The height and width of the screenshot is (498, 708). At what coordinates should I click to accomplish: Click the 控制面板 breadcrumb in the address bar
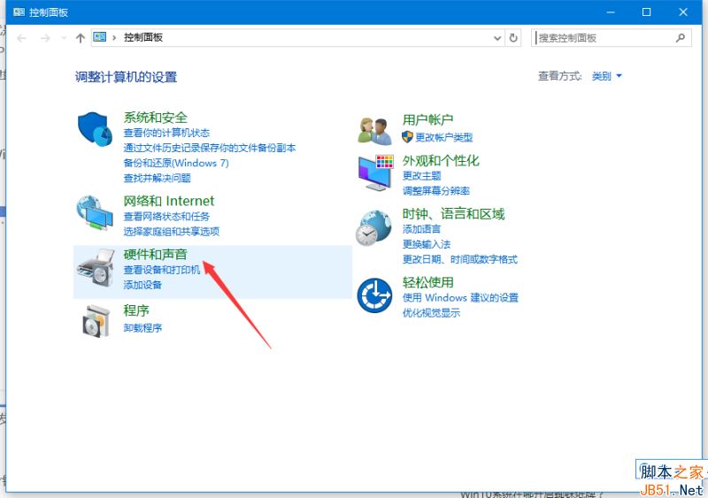(x=143, y=37)
